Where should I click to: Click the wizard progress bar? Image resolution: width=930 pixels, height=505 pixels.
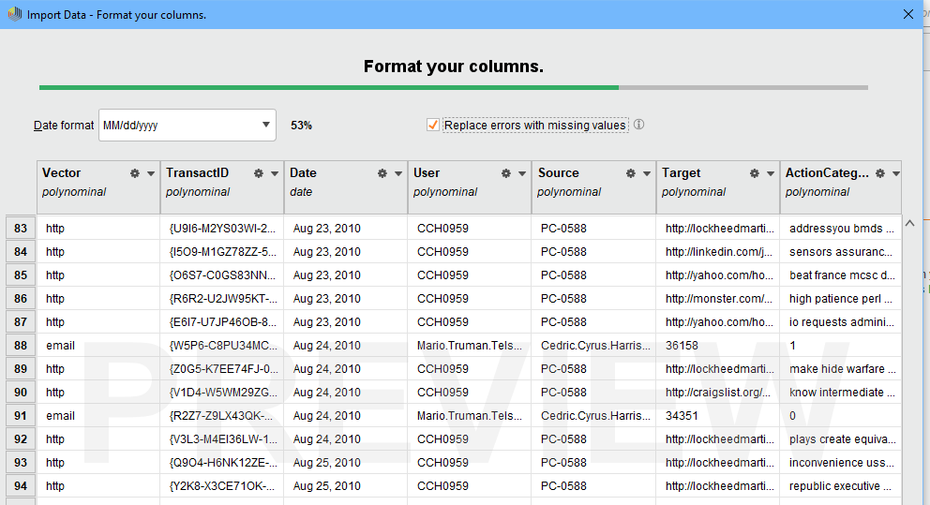click(x=454, y=88)
